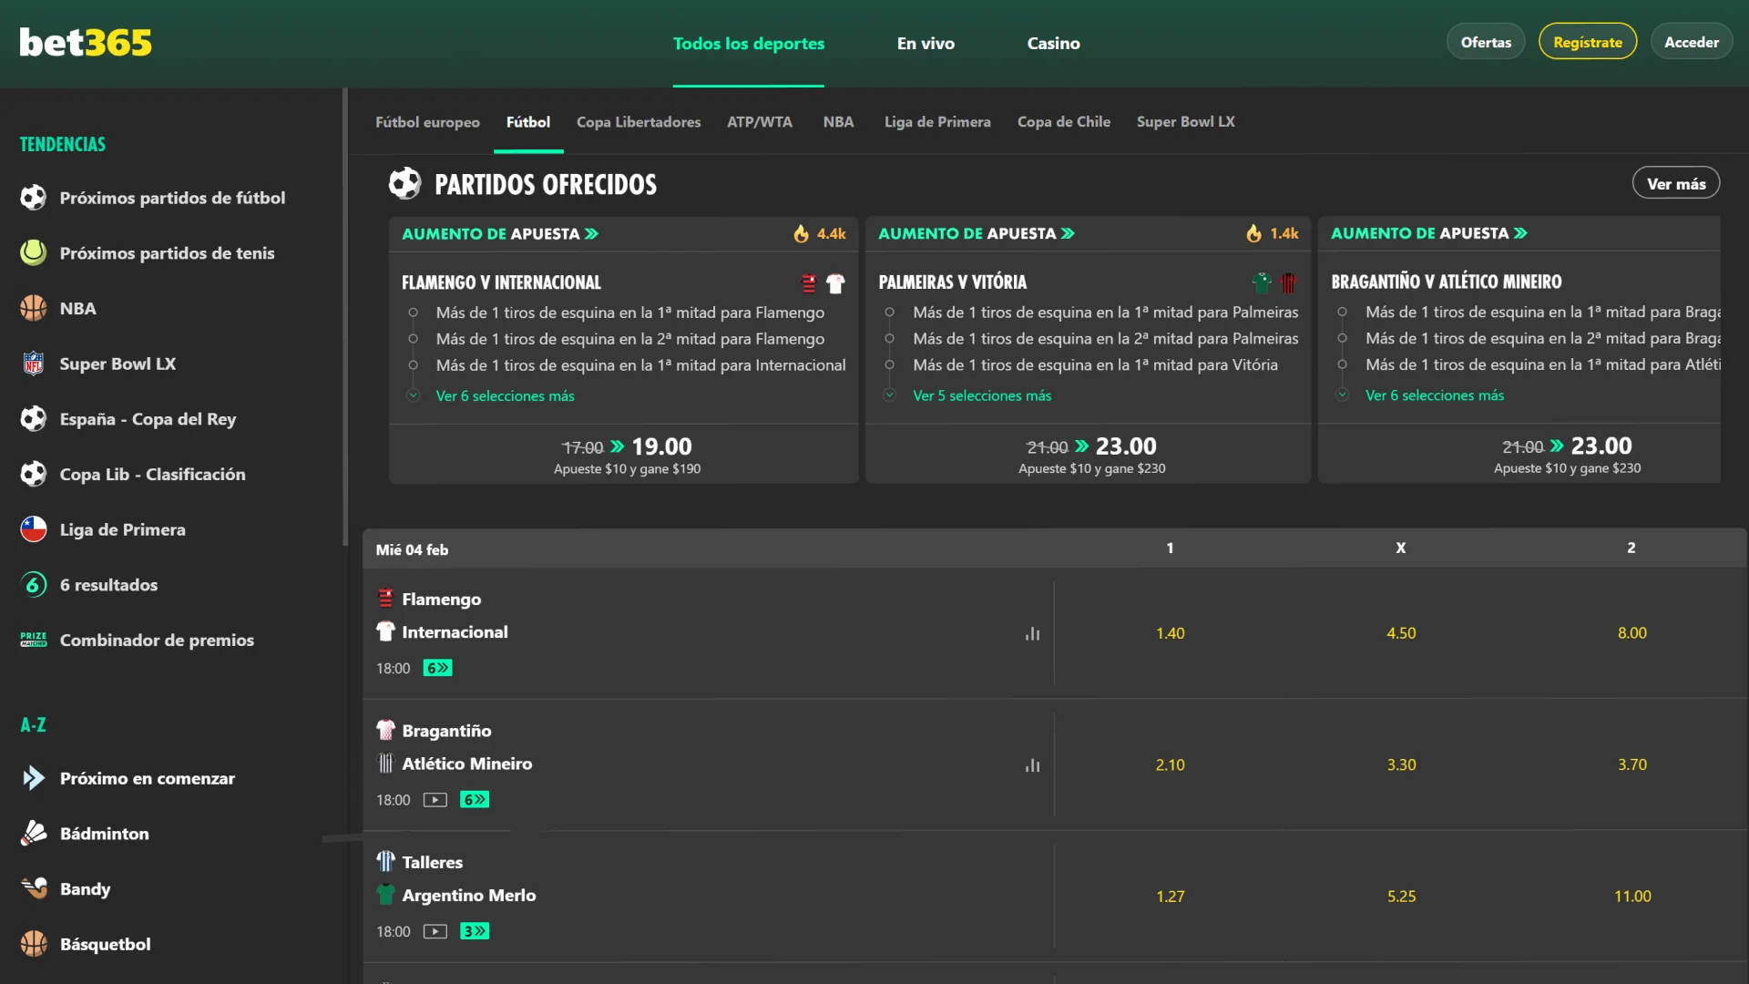This screenshot has height=984, width=1749.
Task: Select the Básquetbol ball icon
Action: (x=34, y=944)
